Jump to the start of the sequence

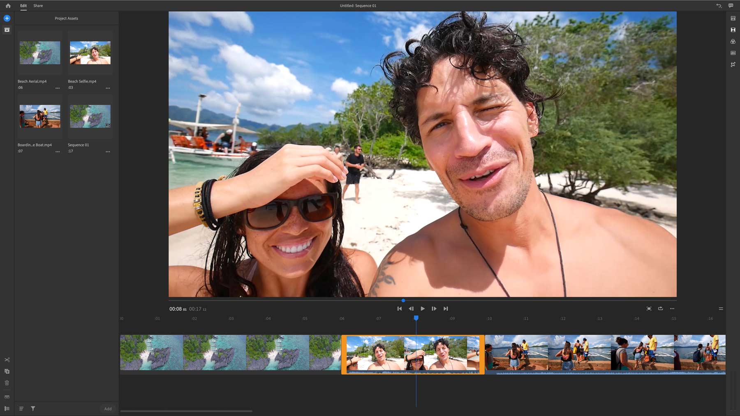pyautogui.click(x=400, y=308)
